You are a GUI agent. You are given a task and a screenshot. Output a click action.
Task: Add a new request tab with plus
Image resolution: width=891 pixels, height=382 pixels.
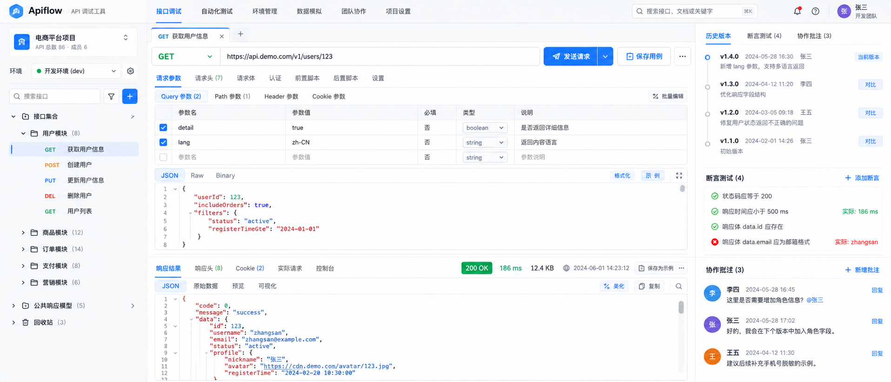(240, 34)
